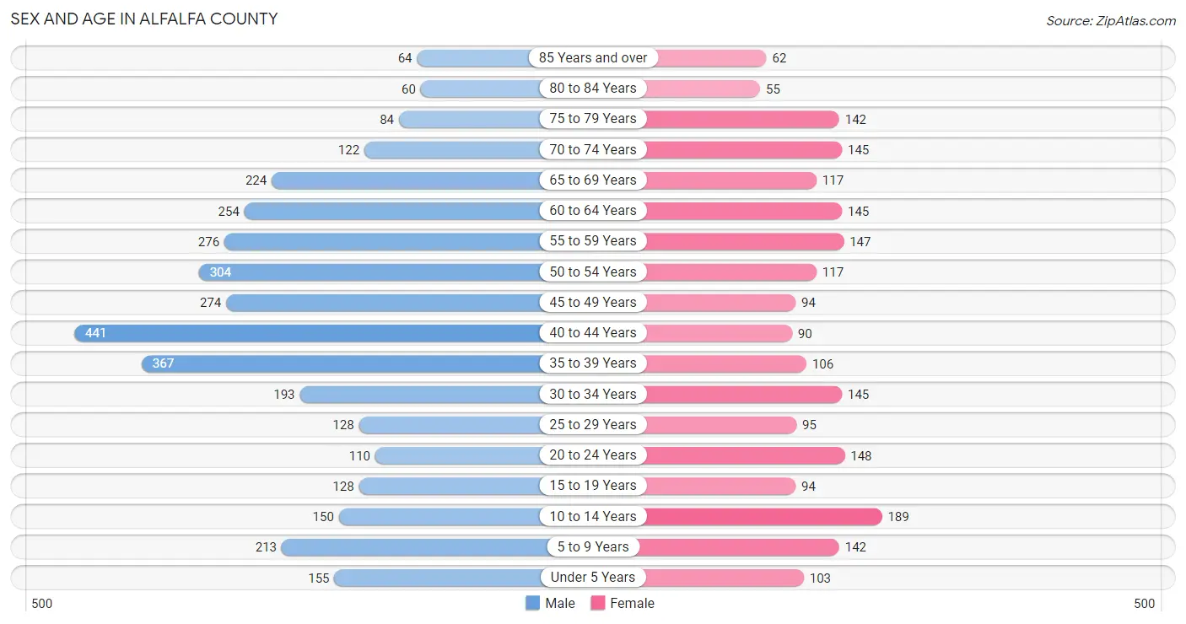
Task: Toggle the Male legend label
Action: click(x=560, y=603)
